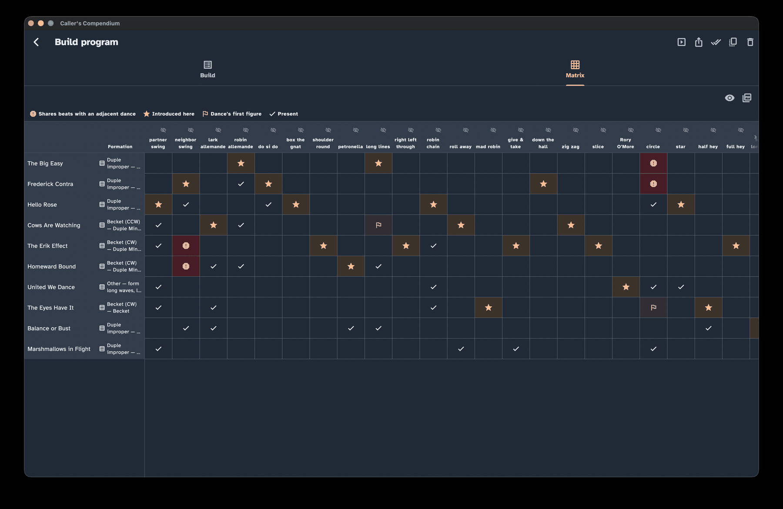Click the share icon in the toolbar
The height and width of the screenshot is (509, 783).
[699, 42]
